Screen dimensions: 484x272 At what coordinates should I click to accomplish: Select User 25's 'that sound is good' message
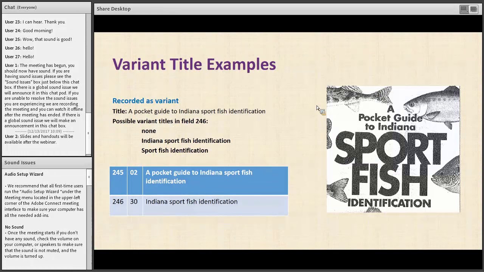point(38,39)
